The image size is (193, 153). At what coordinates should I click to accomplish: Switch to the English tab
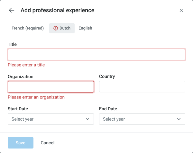click(85, 28)
